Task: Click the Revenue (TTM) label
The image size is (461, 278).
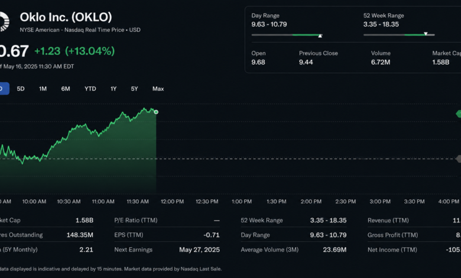Action: (388, 221)
